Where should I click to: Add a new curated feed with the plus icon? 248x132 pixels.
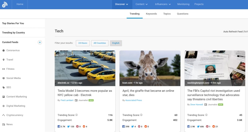[40, 42]
